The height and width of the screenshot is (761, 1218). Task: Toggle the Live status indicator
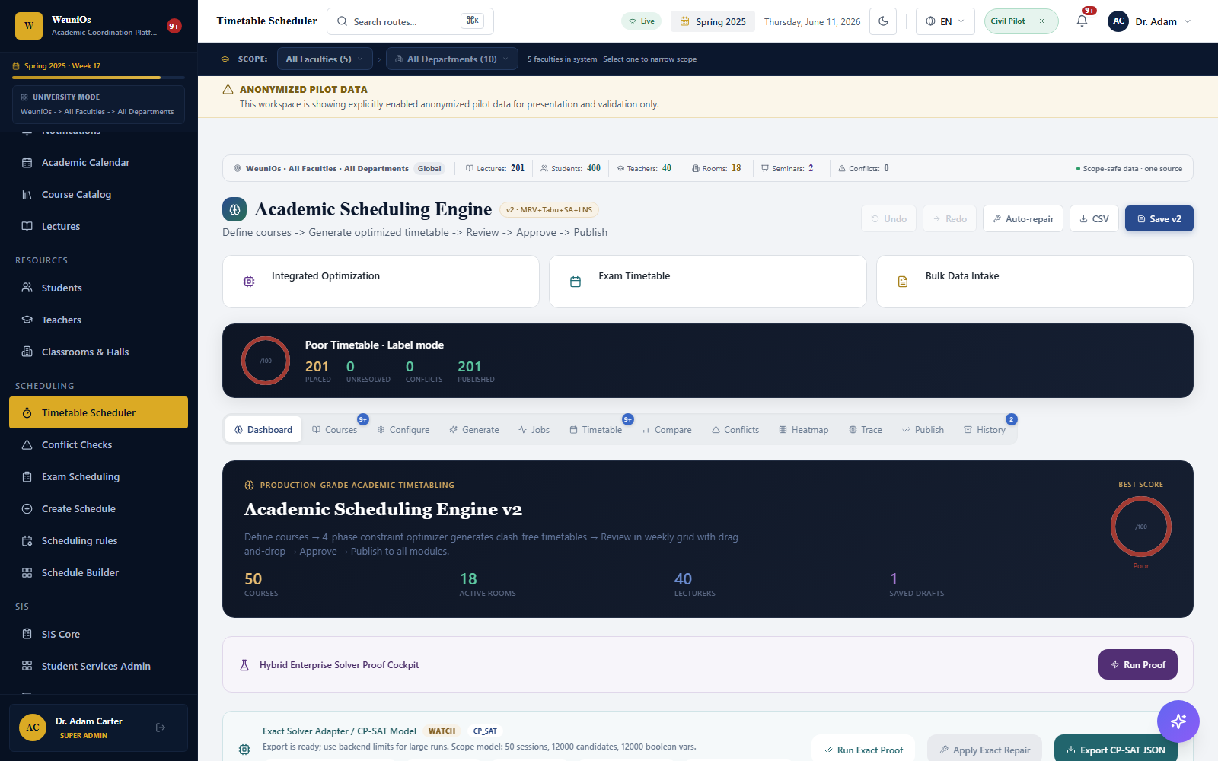[641, 21]
